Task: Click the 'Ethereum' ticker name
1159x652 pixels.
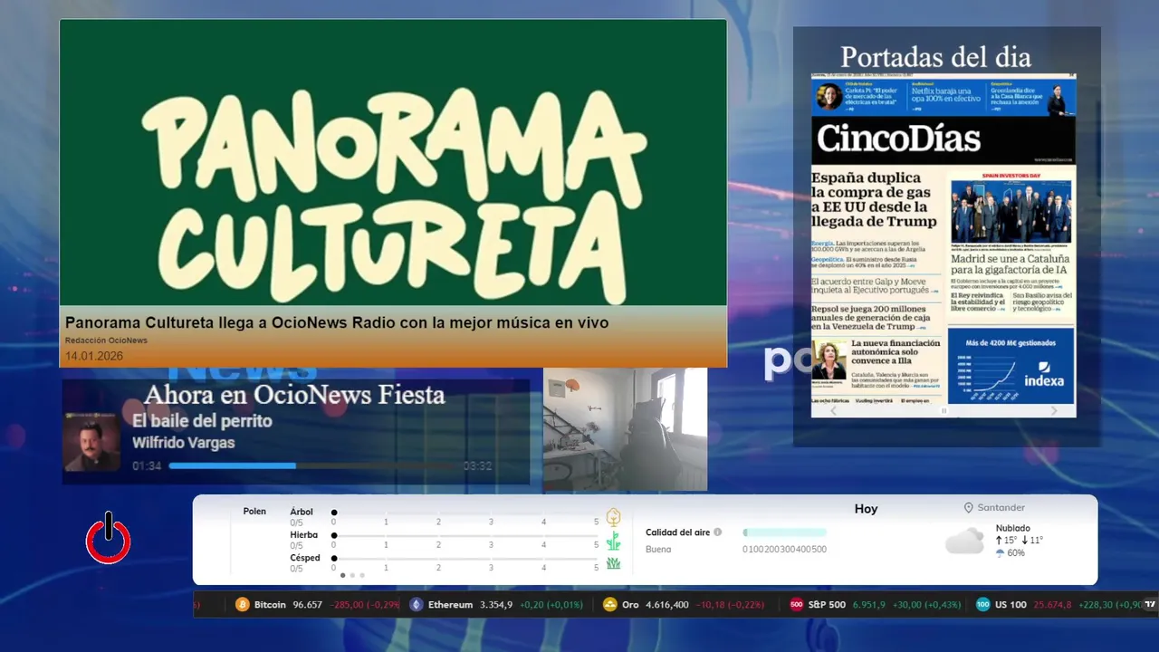Action: pyautogui.click(x=450, y=605)
